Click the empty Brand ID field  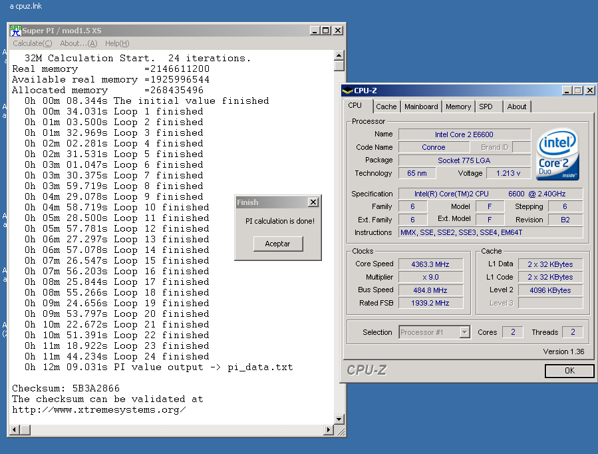pos(522,147)
